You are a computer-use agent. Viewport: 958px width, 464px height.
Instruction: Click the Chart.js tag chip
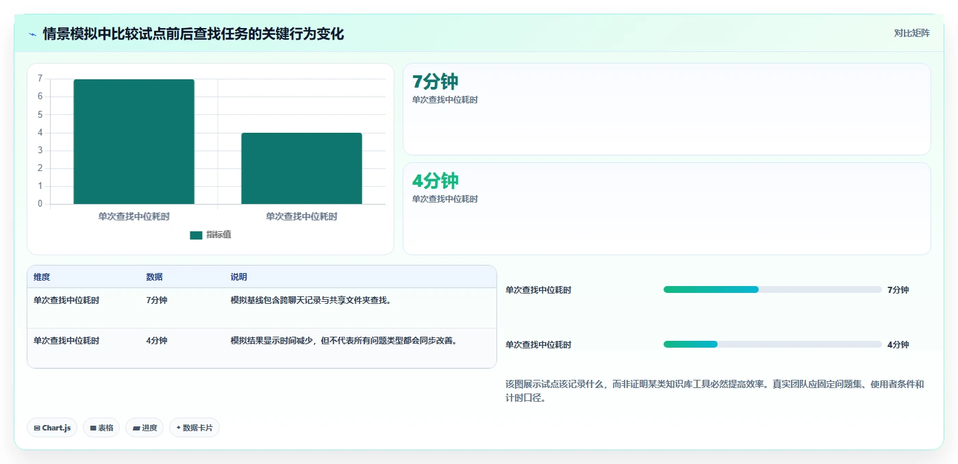tap(52, 428)
